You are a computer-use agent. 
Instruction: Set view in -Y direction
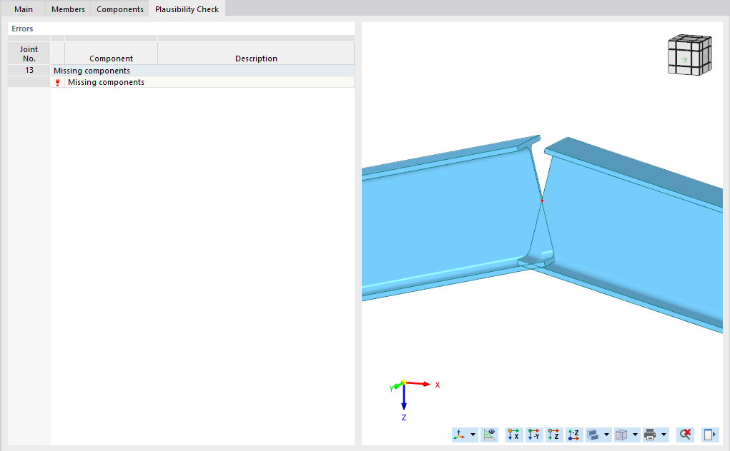[x=533, y=434]
